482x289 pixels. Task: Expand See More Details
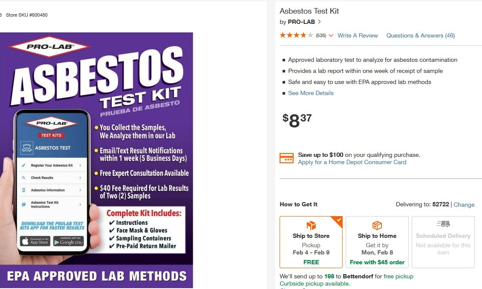tap(311, 93)
